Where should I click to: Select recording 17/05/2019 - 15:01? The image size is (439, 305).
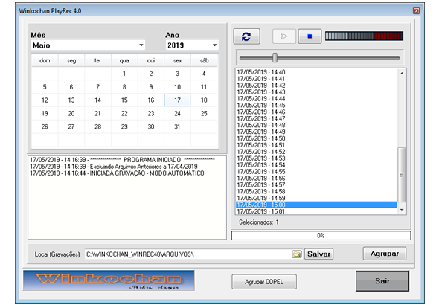tap(316, 211)
